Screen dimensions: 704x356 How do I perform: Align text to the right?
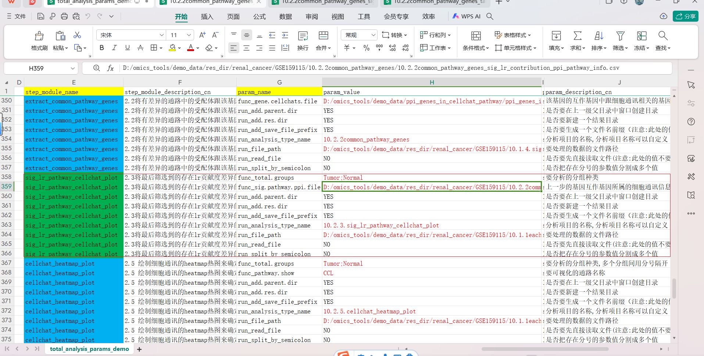(x=259, y=48)
